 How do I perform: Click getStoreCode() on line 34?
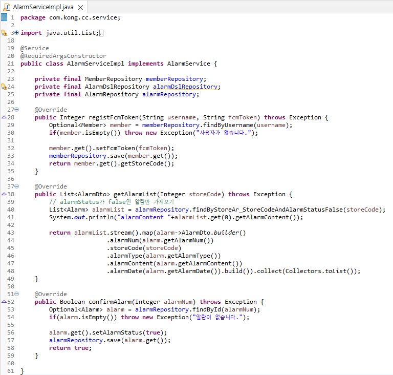tap(146, 163)
